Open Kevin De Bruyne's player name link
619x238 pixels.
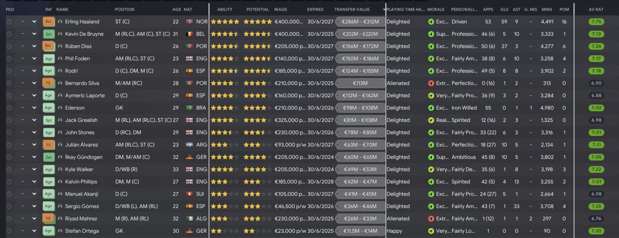pos(84,34)
